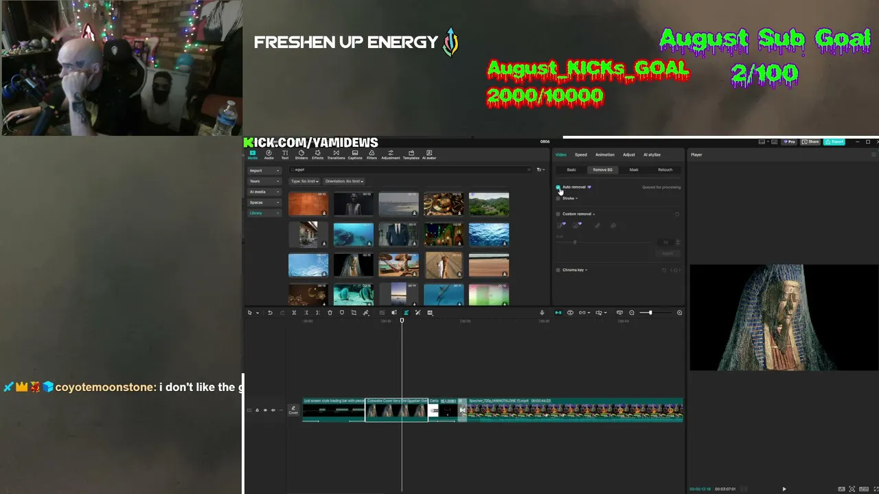The width and height of the screenshot is (879, 494).
Task: Adjust the timeline zoom slider
Action: point(650,313)
